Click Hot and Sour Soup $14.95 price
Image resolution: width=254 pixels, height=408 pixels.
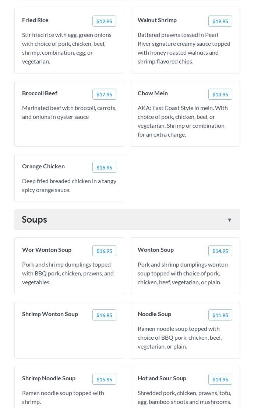click(220, 380)
